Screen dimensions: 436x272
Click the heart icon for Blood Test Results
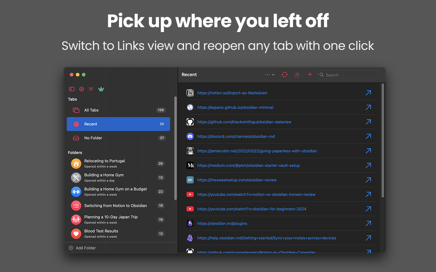tap(76, 234)
